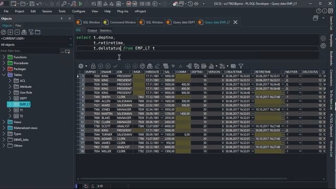The image size is (336, 189).
Task: Switch to the Command Window tab
Action: pyautogui.click(x=120, y=22)
